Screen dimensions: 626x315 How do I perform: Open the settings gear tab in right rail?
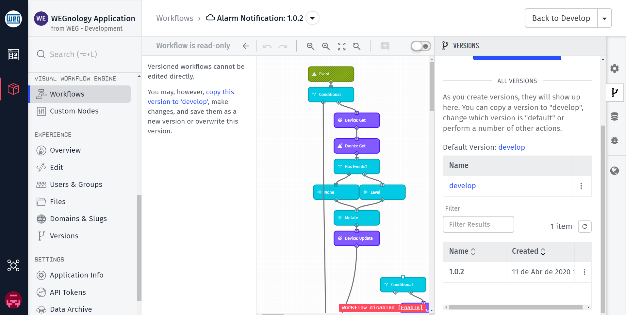coord(615,68)
